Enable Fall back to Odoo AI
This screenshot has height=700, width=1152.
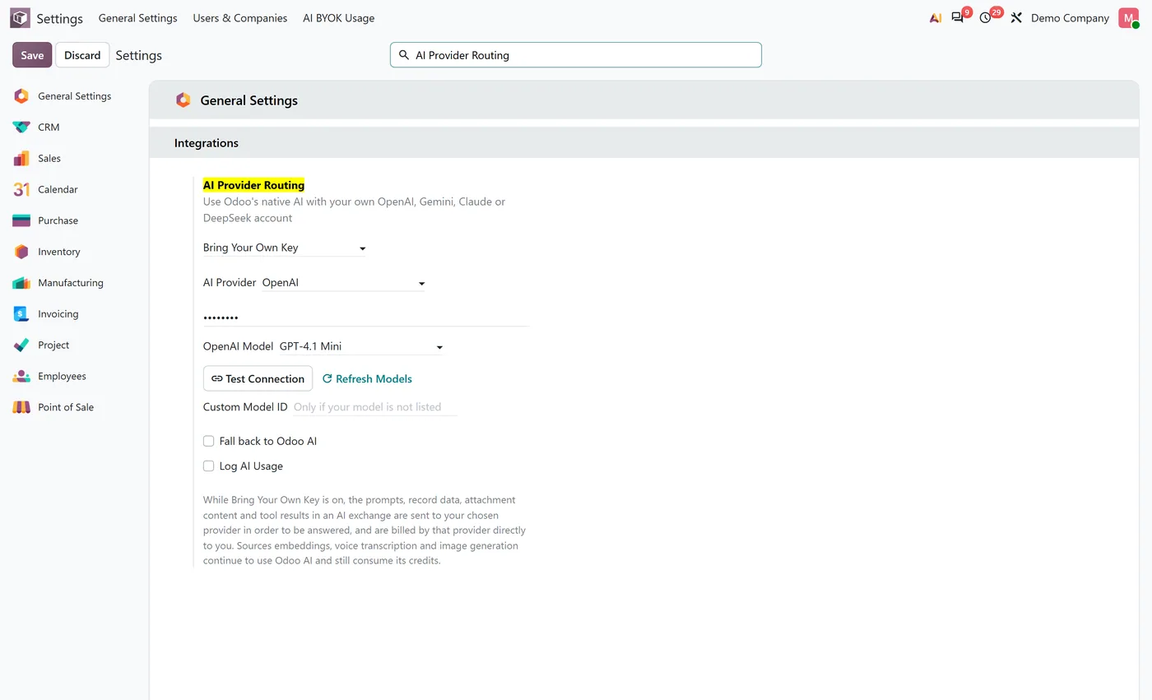click(x=209, y=441)
